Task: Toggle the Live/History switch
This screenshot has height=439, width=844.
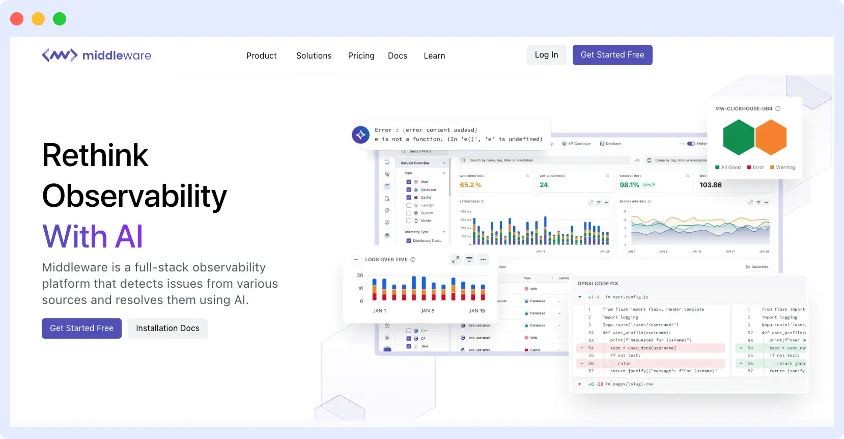Action: point(691,144)
